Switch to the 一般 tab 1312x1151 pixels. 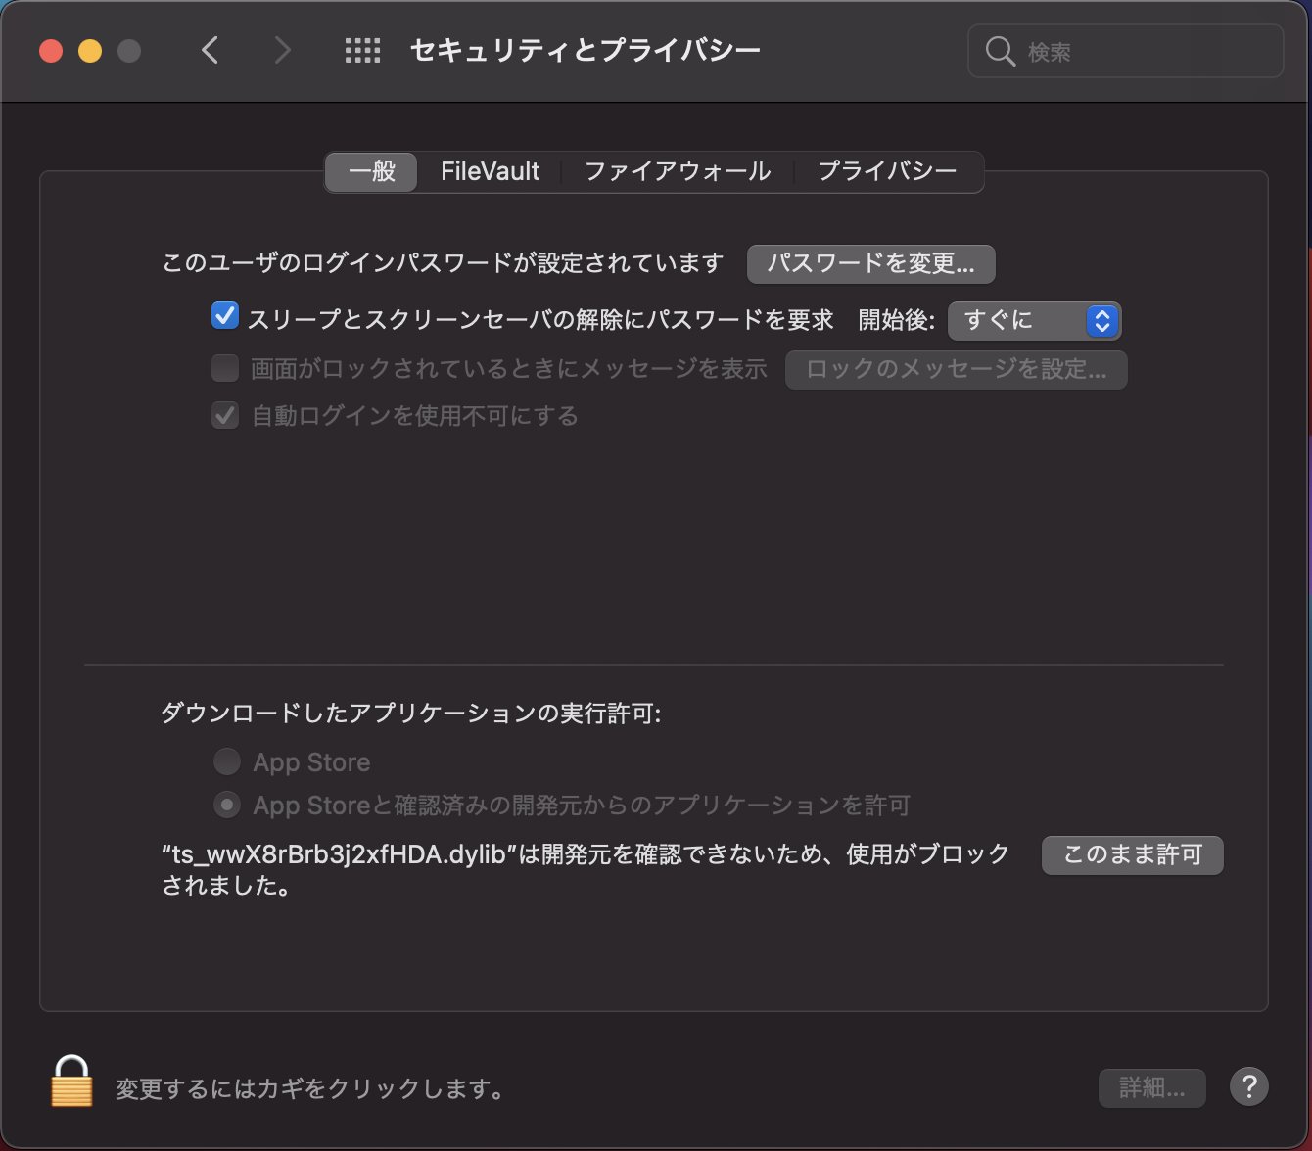tap(371, 171)
